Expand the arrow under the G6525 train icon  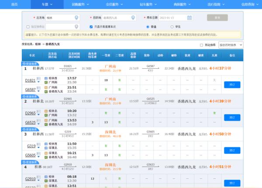[x=38, y=124]
